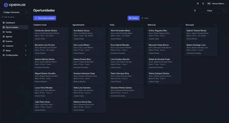Click the Recusado column title
Image resolution: width=229 pixels, height=123 pixels.
tap(190, 25)
